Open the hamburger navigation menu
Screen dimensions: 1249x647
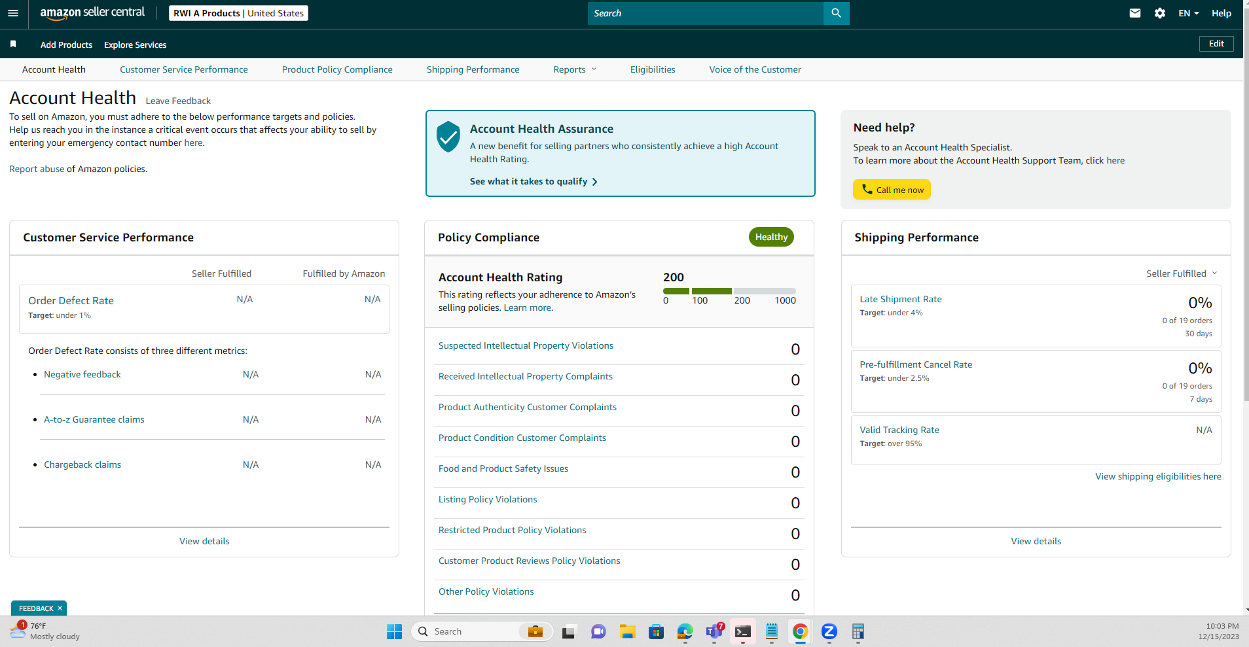pos(13,13)
